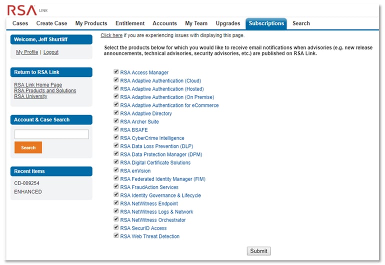Click the RSA Link logo
Viewport: 385px width, 265px height.
click(27, 10)
